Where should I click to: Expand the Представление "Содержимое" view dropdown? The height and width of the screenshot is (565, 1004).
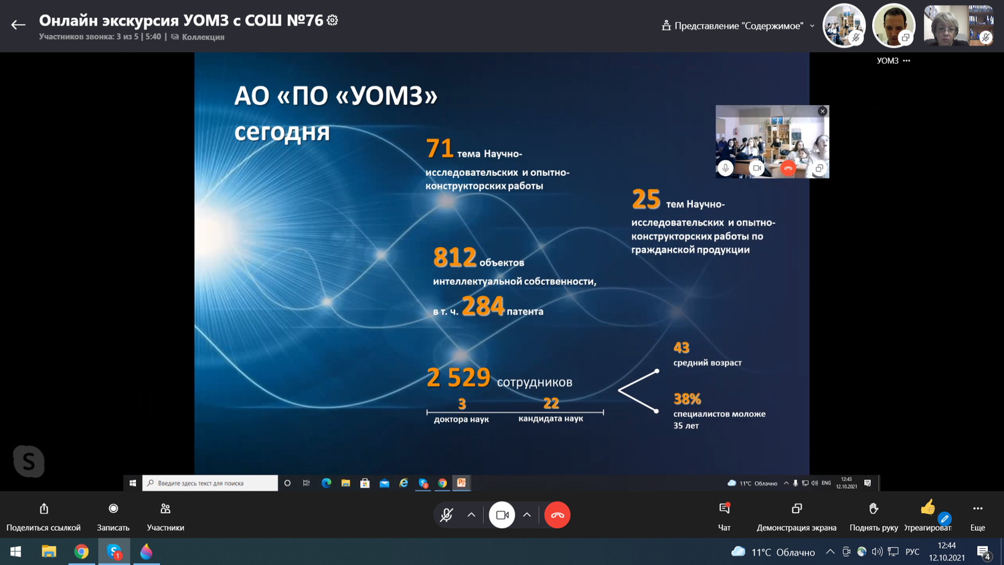click(x=738, y=25)
